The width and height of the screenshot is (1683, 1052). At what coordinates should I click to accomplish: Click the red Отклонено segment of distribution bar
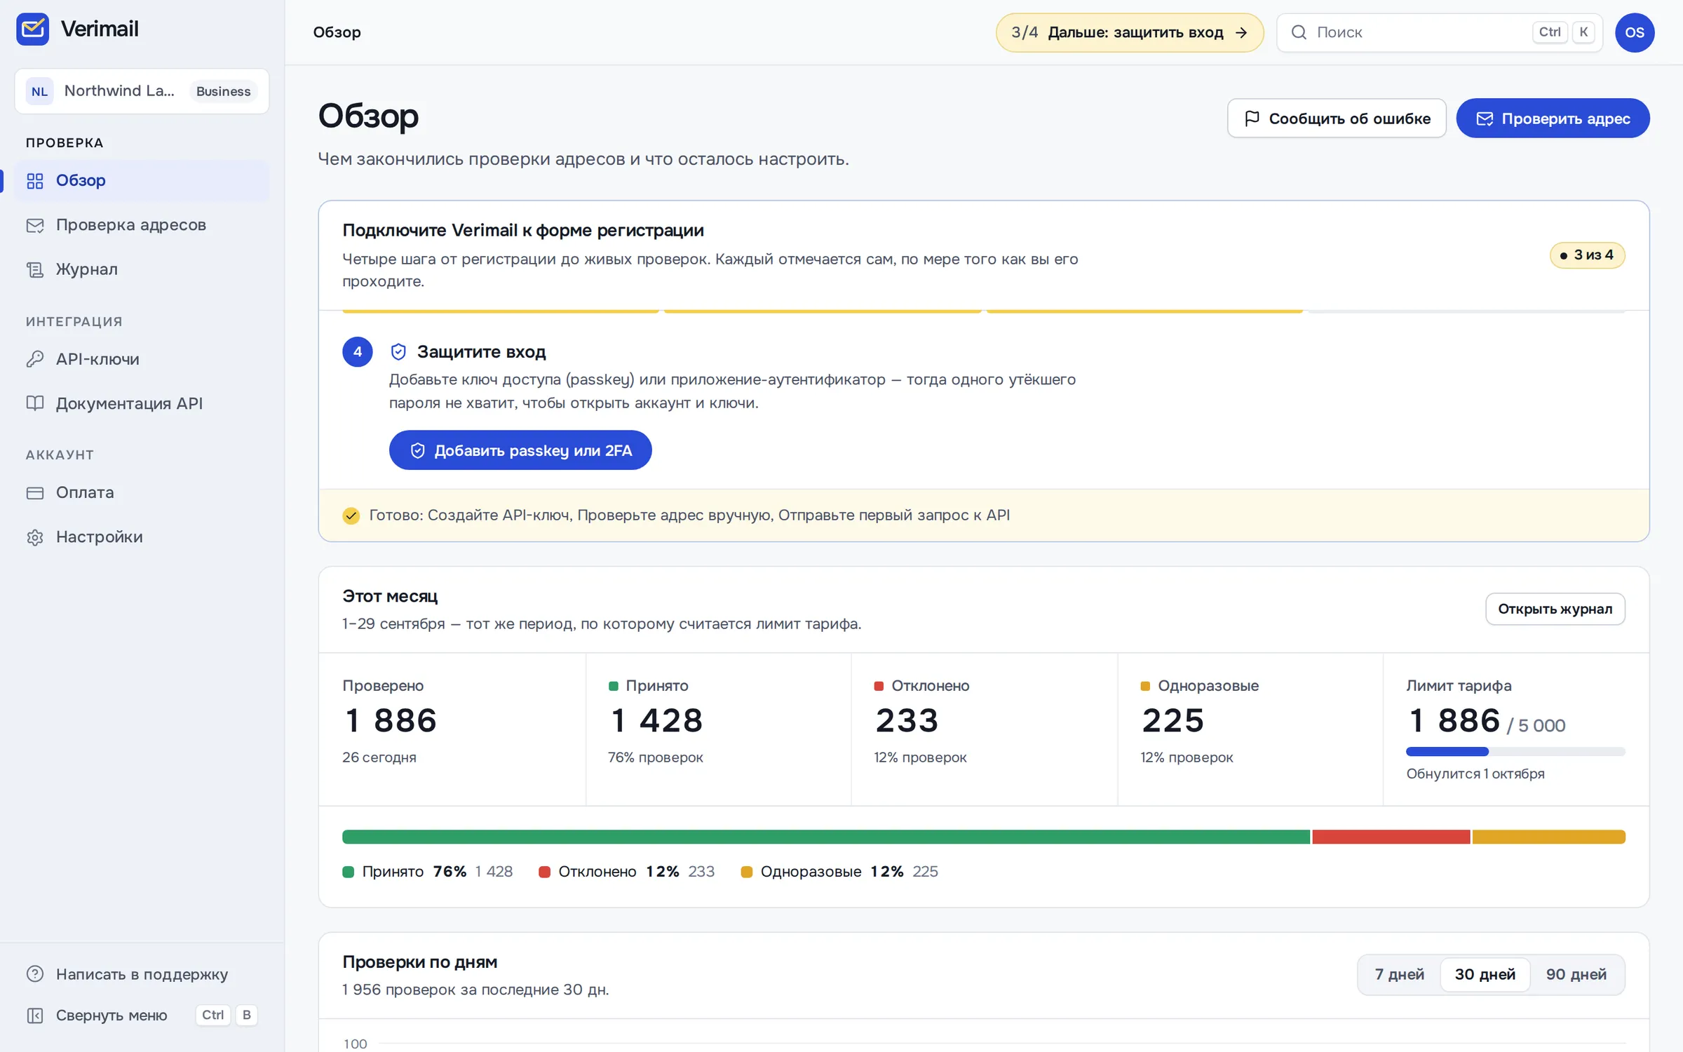click(1391, 837)
